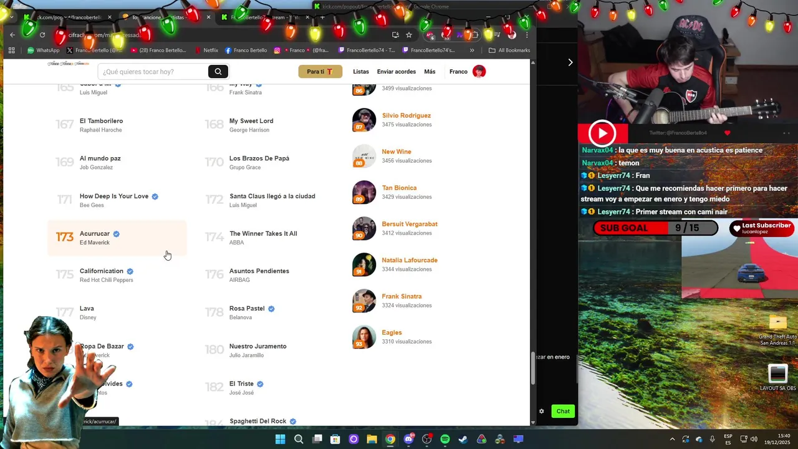Open the volume control in the system tray
This screenshot has height=449, width=798.
pyautogui.click(x=754, y=440)
